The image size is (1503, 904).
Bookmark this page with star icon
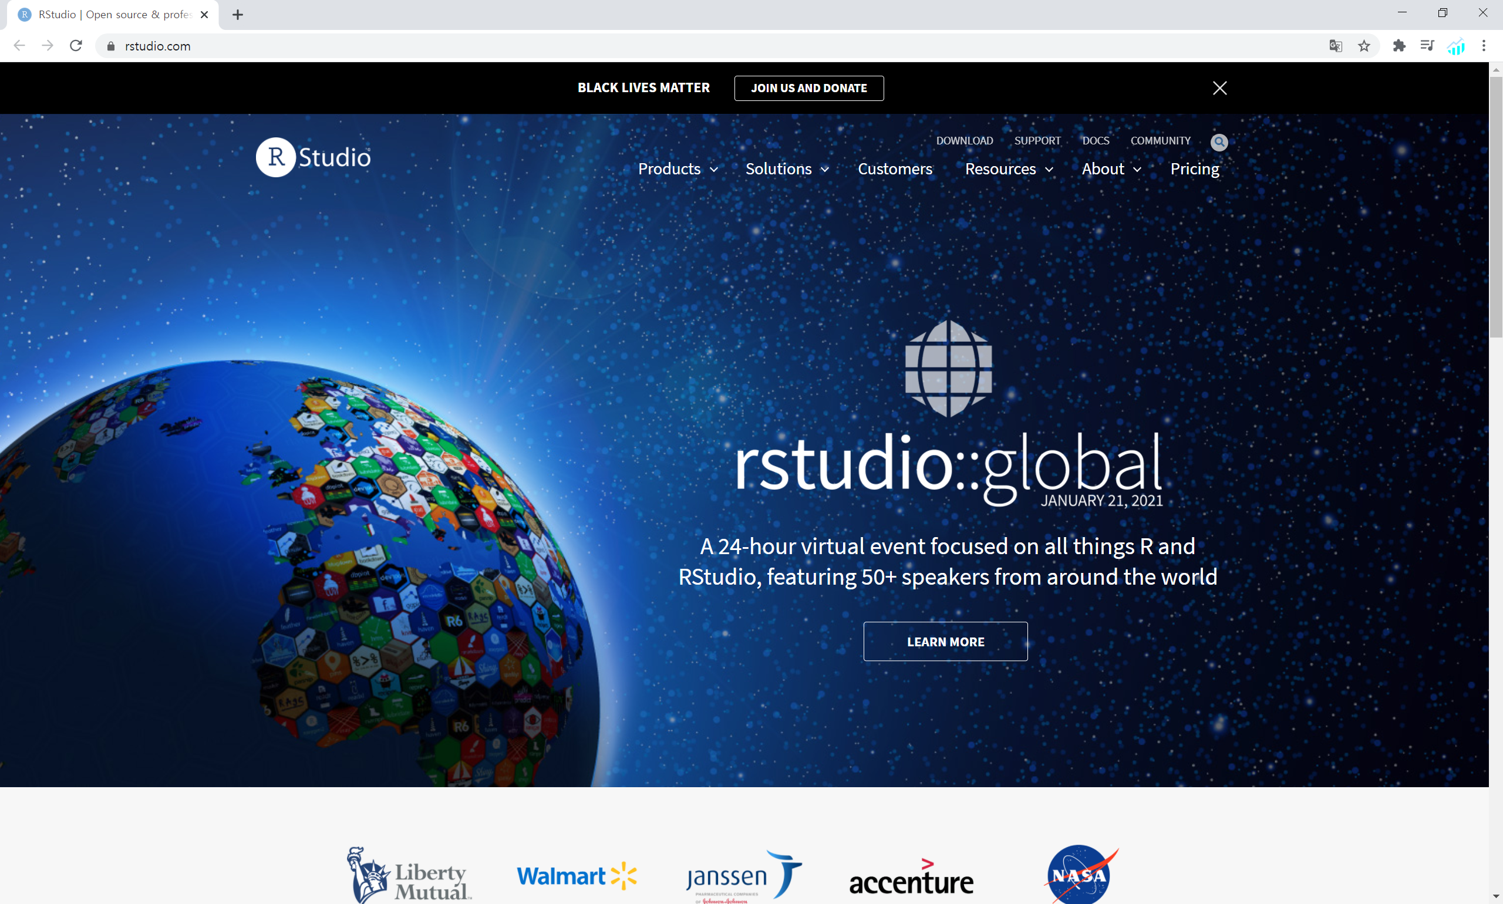(x=1363, y=46)
